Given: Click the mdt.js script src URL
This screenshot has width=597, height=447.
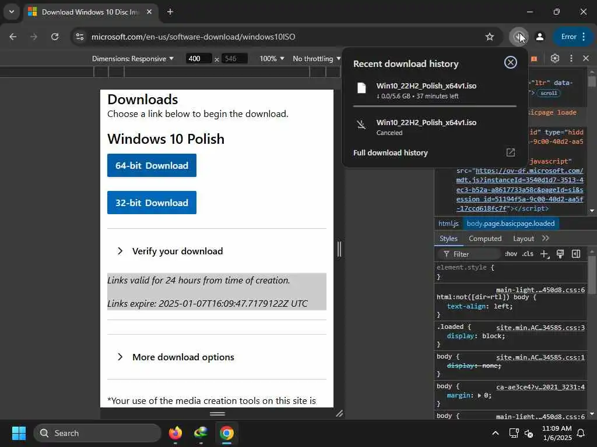Looking at the screenshot, I should click(x=519, y=189).
